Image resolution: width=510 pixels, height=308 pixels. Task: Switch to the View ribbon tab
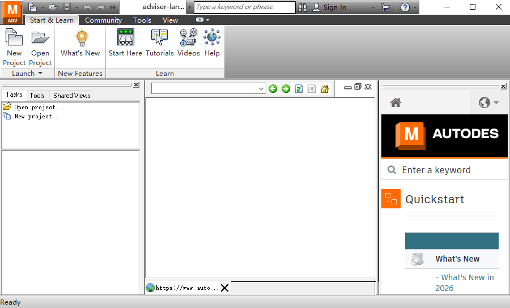pos(170,20)
